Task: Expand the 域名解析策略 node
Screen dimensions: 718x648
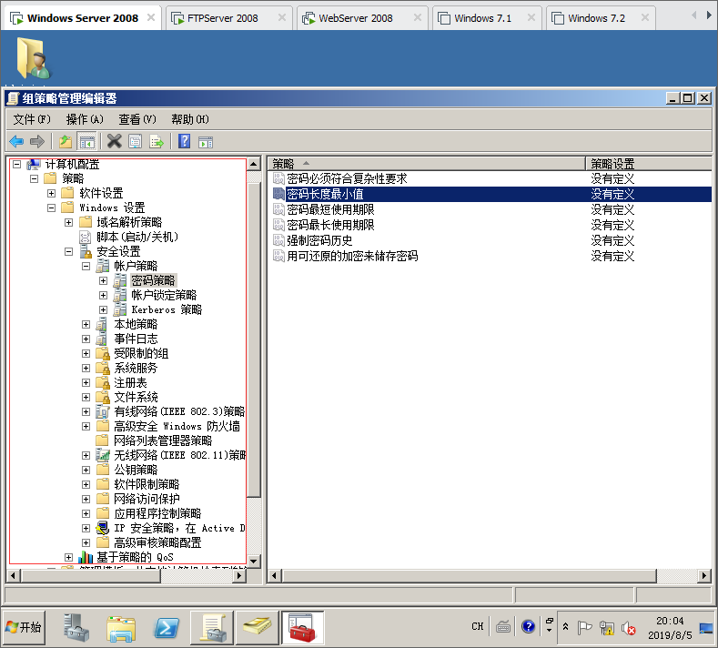Action: [68, 223]
